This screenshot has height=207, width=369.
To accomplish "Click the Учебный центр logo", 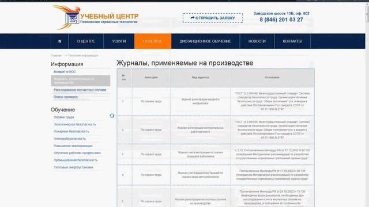I will 95,18.
